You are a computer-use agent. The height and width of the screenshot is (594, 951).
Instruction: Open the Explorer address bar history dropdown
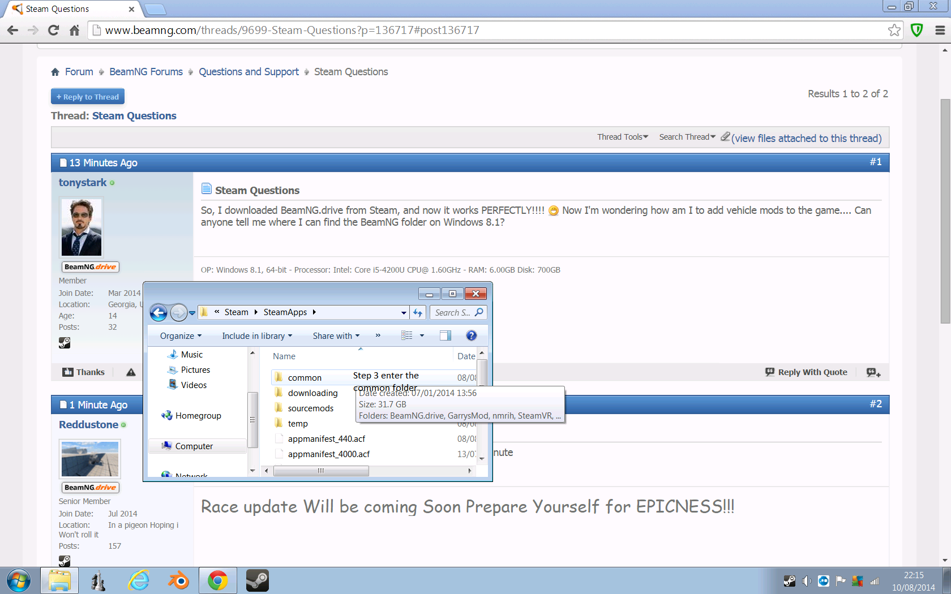[x=404, y=312]
